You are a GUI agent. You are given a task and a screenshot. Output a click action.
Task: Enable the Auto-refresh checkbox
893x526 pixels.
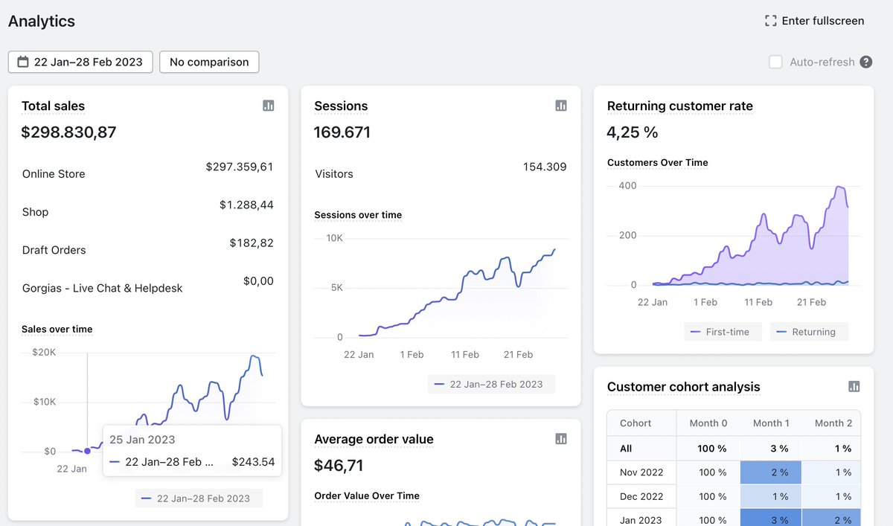pyautogui.click(x=775, y=62)
